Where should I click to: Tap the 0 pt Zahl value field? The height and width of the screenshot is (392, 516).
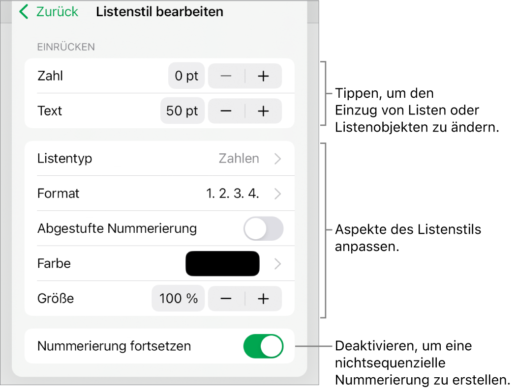pyautogui.click(x=186, y=76)
